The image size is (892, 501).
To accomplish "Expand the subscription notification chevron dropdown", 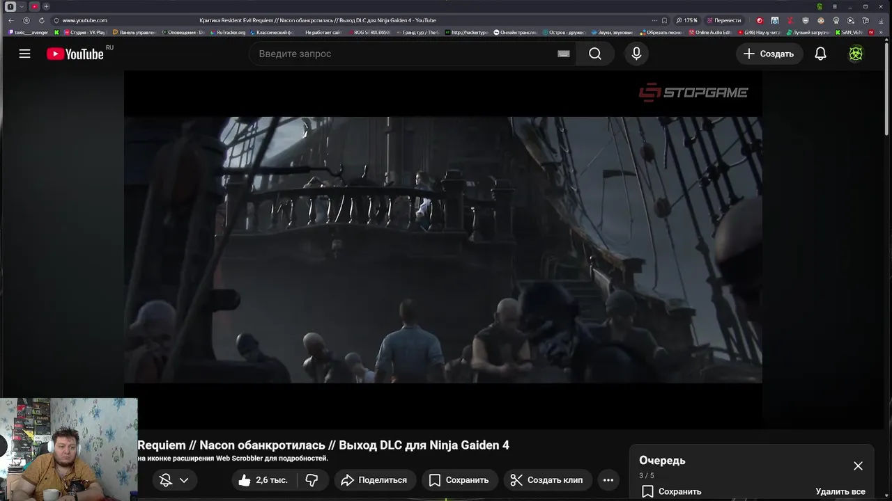I will tap(184, 480).
